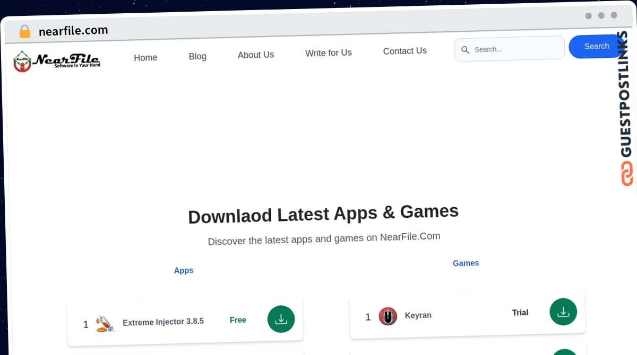Click the Download Latest Apps & Games heading
This screenshot has width=637, height=355.
pos(323,214)
